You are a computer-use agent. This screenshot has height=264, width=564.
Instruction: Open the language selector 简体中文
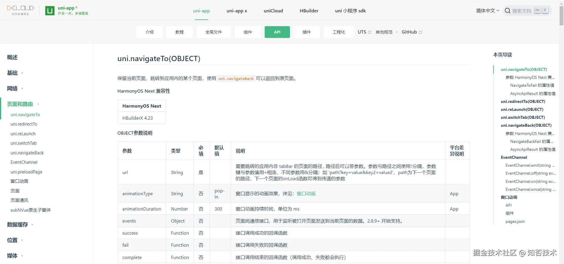(488, 11)
